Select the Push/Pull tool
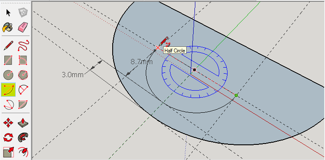This screenshot has height=160, width=325. [x=23, y=123]
